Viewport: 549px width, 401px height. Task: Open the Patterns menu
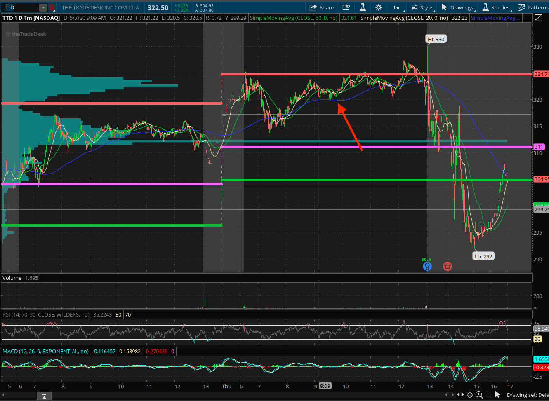(x=533, y=7)
